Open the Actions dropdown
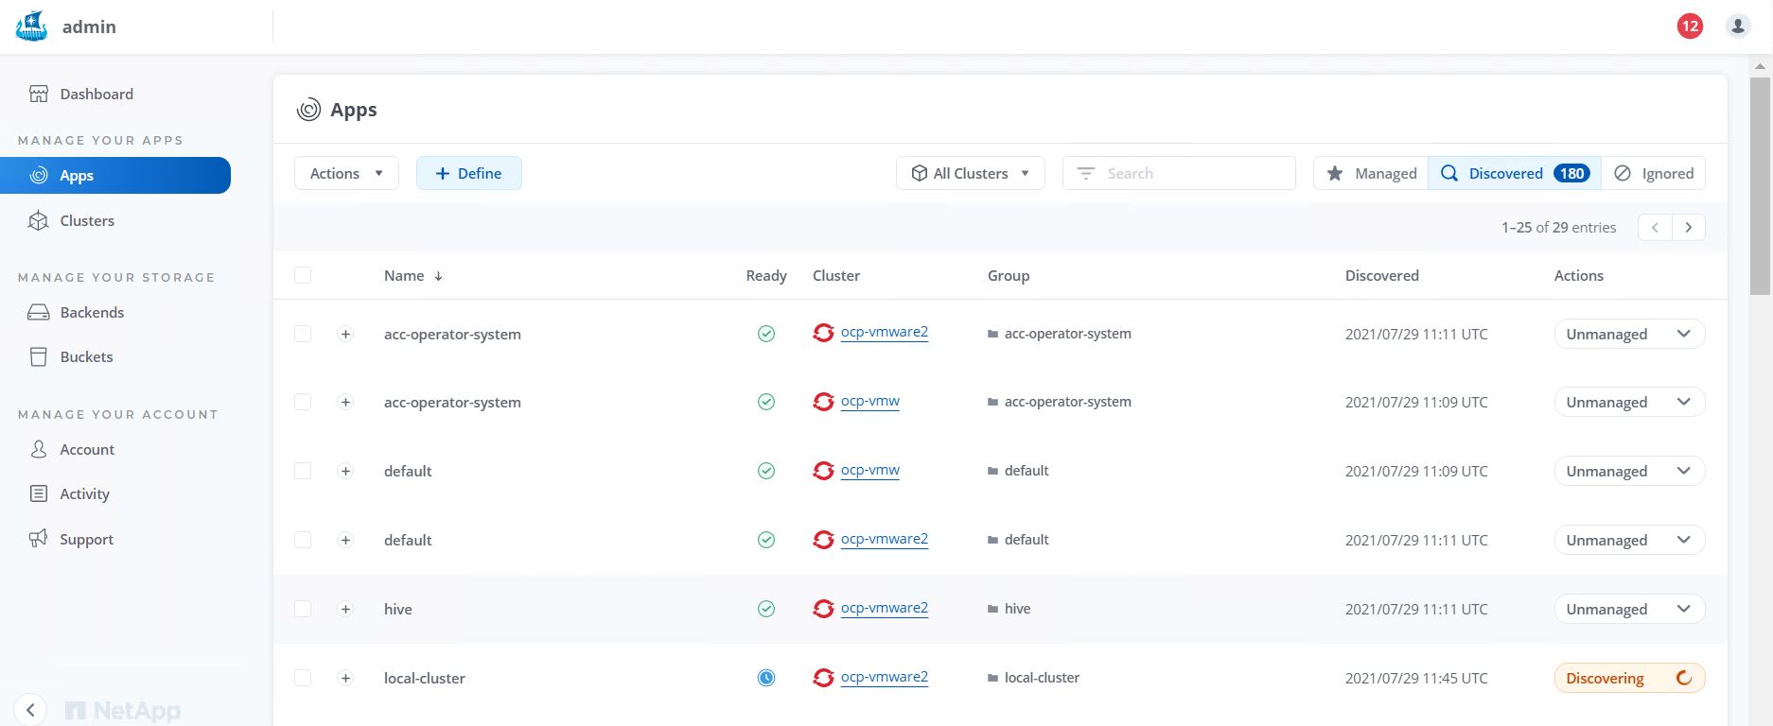The image size is (1773, 726). (x=346, y=173)
